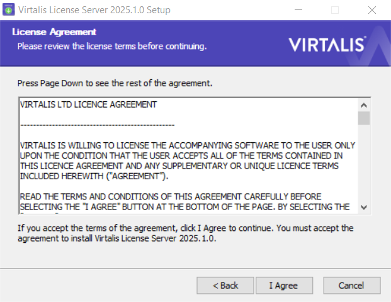The width and height of the screenshot is (391, 302).
Task: Click the disabled maximize button
Action: [335, 10]
